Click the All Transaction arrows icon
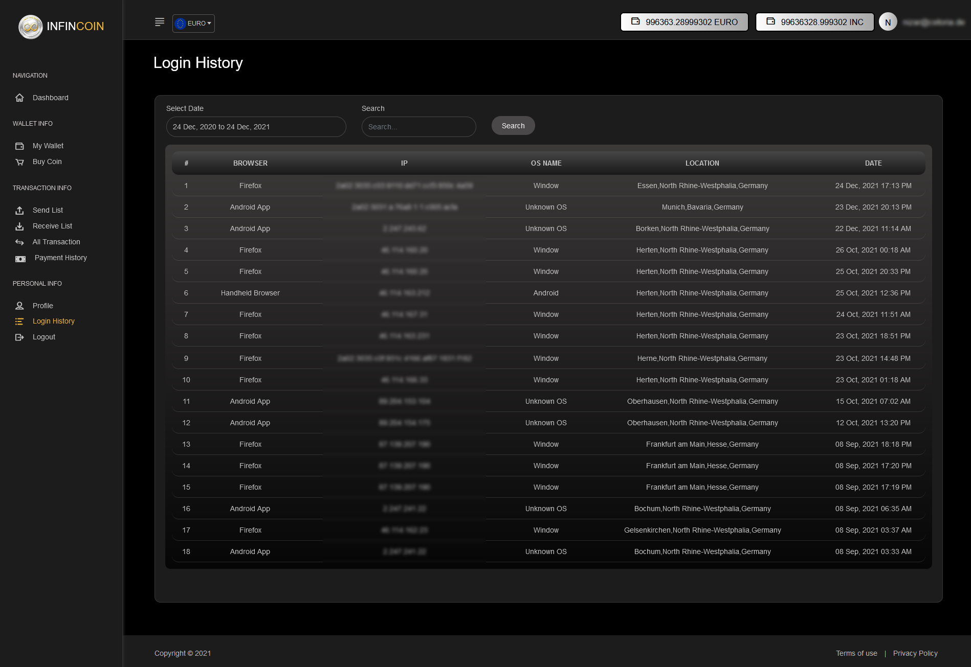This screenshot has height=667, width=971. coord(19,242)
